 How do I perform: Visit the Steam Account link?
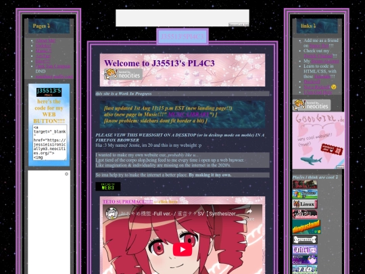[x=325, y=61]
